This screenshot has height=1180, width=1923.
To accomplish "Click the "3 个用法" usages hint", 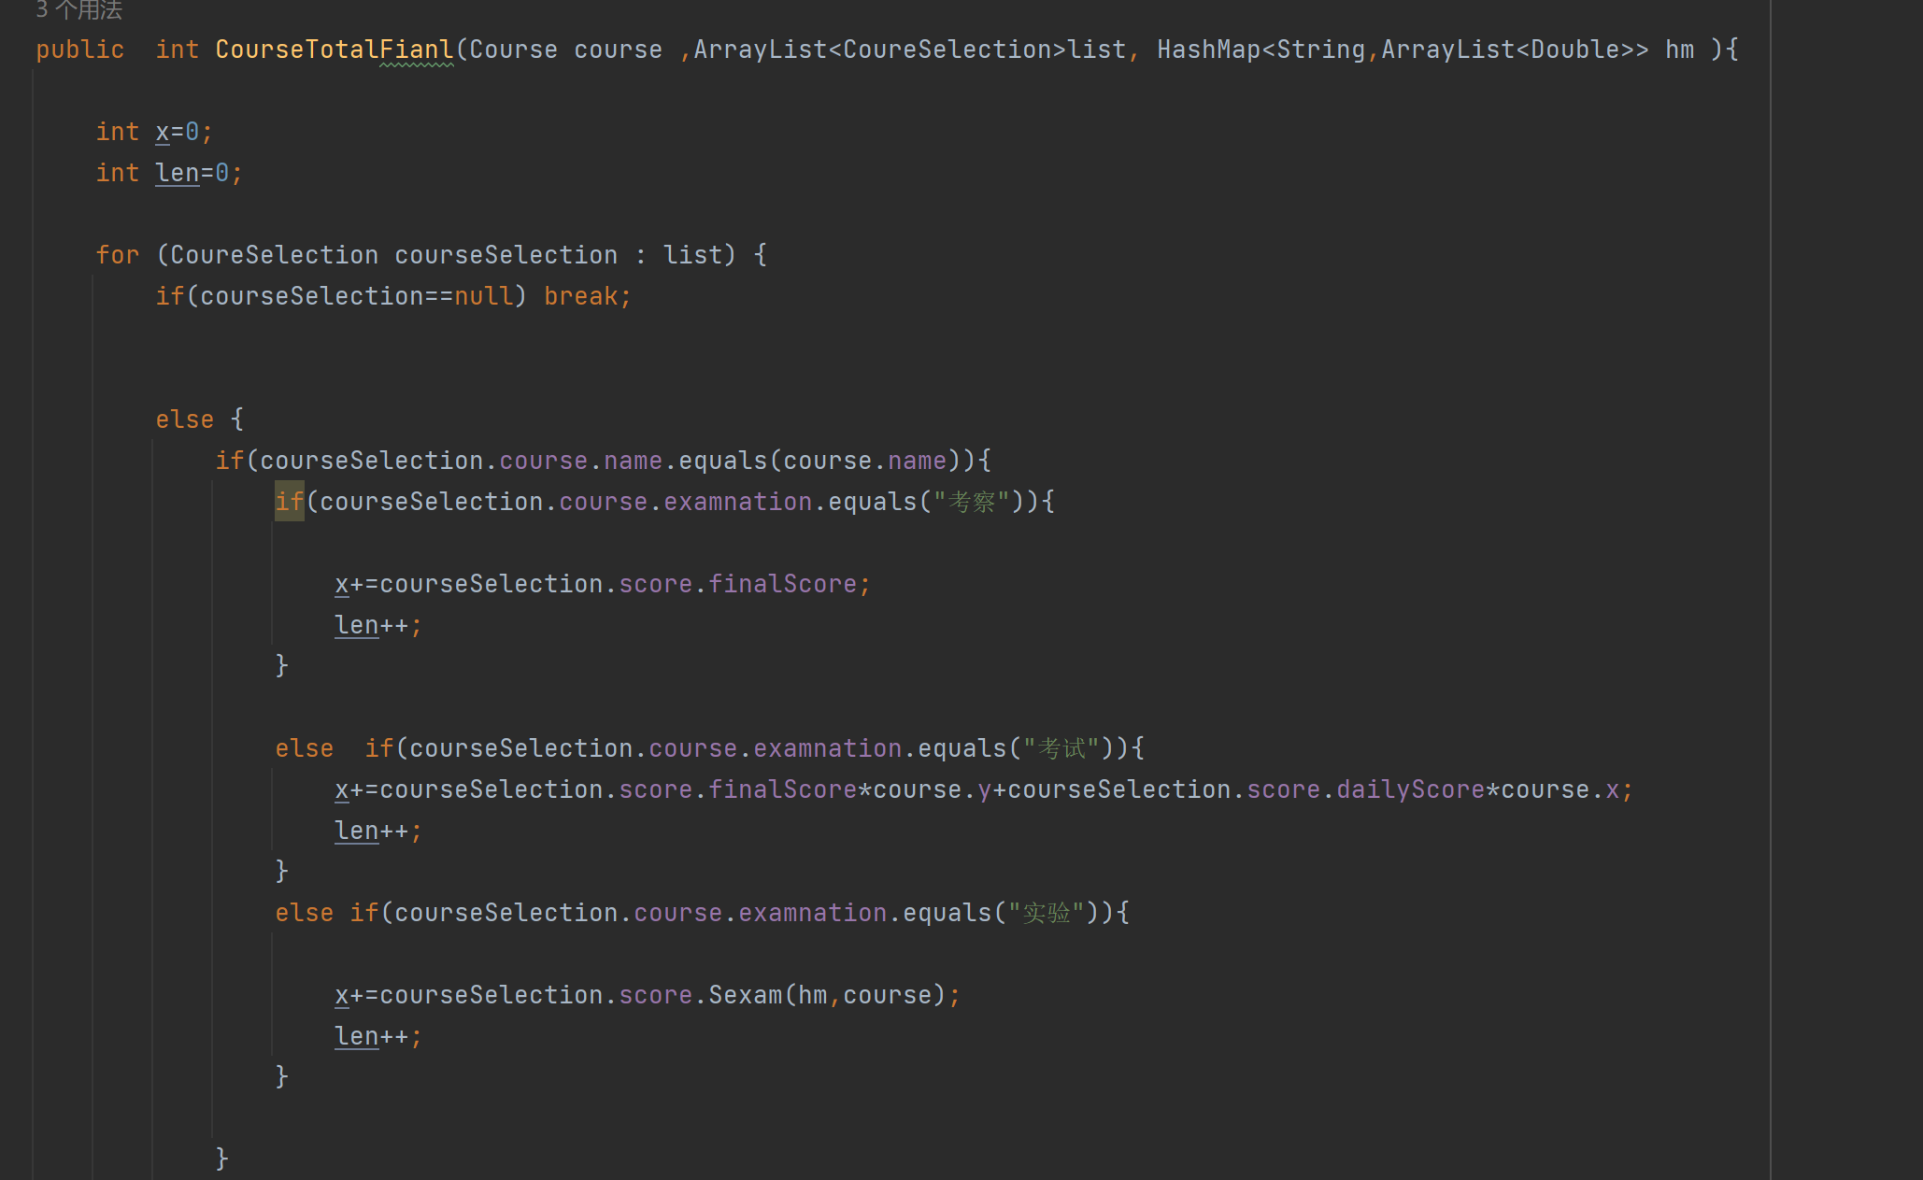I will click(x=78, y=10).
